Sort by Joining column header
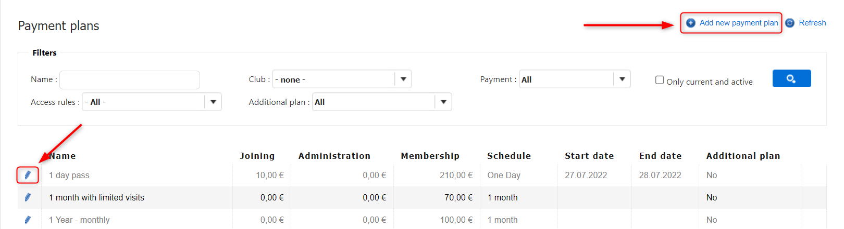 pyautogui.click(x=257, y=156)
